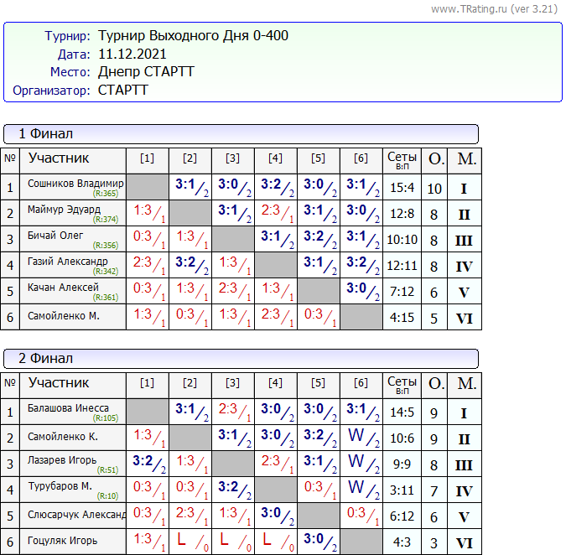Select Слюсарчук Александр in second final
Image resolution: width=566 pixels, height=555 pixels.
pyautogui.click(x=76, y=514)
